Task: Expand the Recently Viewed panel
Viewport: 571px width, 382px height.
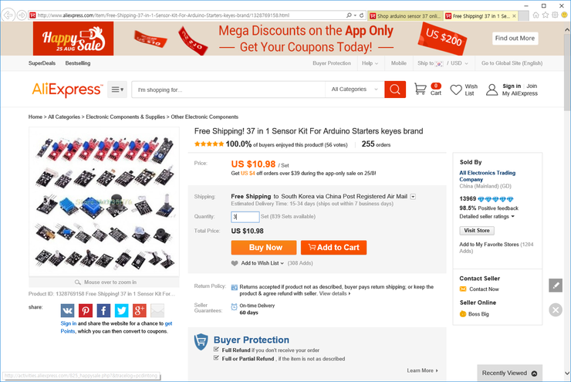Action: point(534,374)
